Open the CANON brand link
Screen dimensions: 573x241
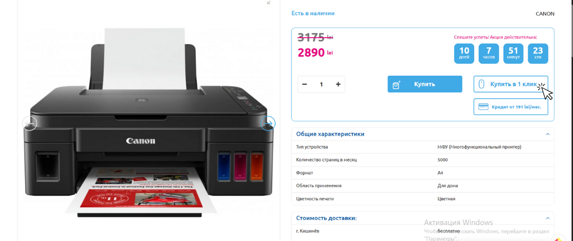[x=545, y=14]
